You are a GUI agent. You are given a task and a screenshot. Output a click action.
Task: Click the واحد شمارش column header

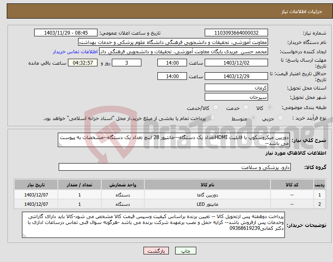point(123,185)
